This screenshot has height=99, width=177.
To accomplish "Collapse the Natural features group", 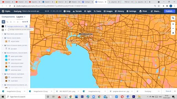I will (2, 53).
